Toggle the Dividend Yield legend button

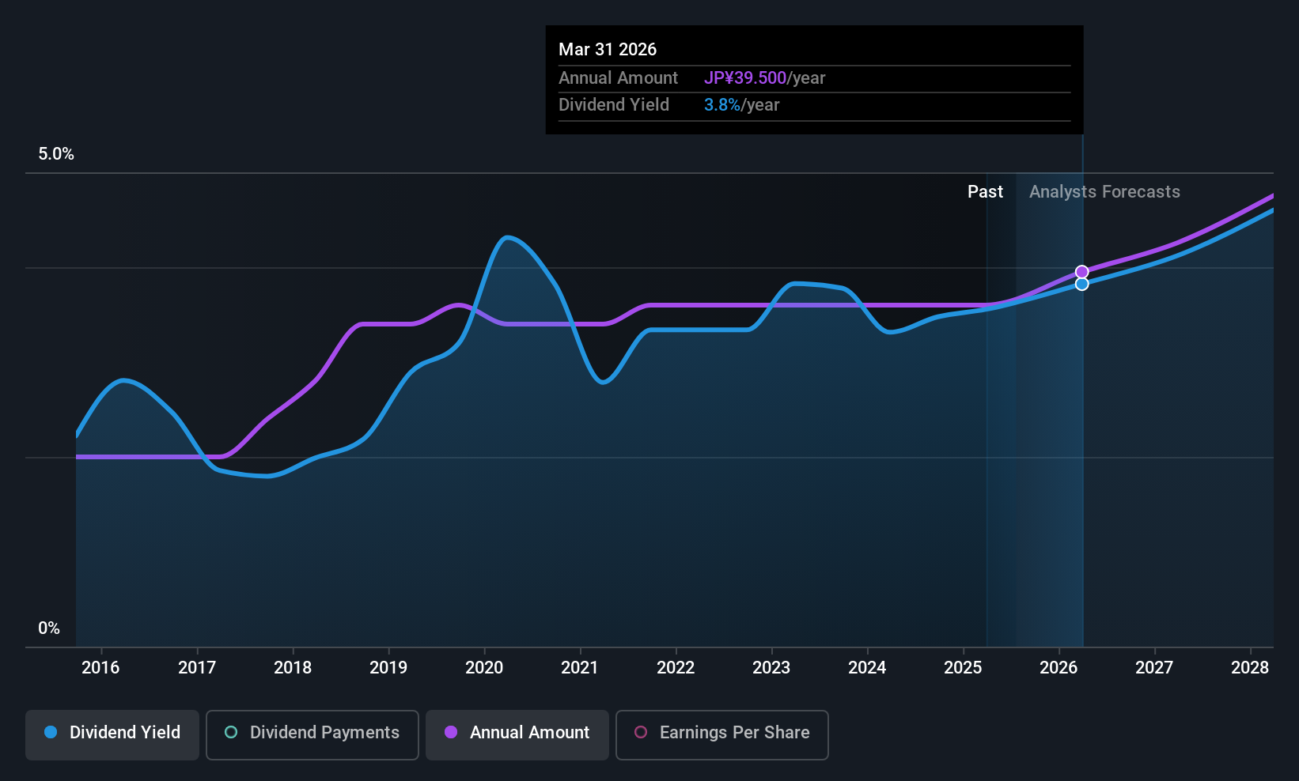tap(112, 735)
